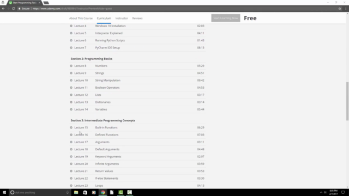Click the Lecture 16 label

(81, 134)
